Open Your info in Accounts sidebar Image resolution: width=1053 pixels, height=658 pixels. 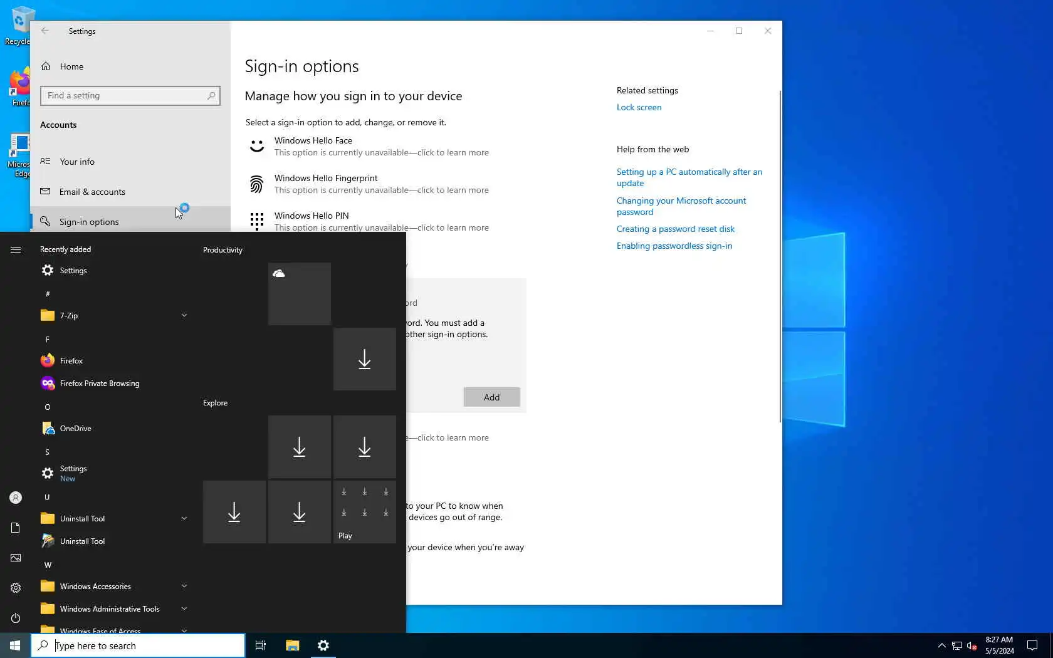click(x=130, y=162)
